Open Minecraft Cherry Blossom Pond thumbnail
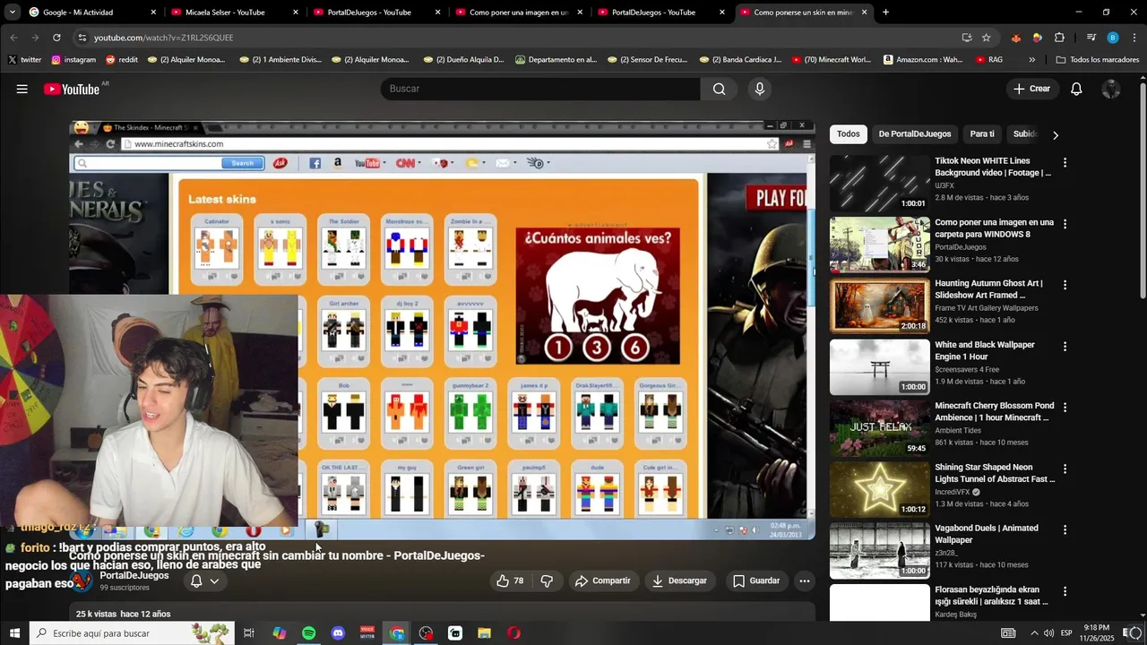This screenshot has height=645, width=1147. [x=880, y=428]
